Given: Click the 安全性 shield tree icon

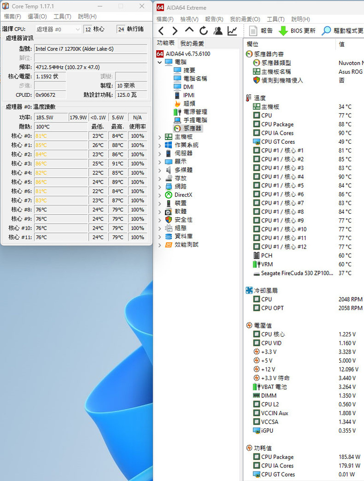Looking at the screenshot, I should (x=169, y=220).
